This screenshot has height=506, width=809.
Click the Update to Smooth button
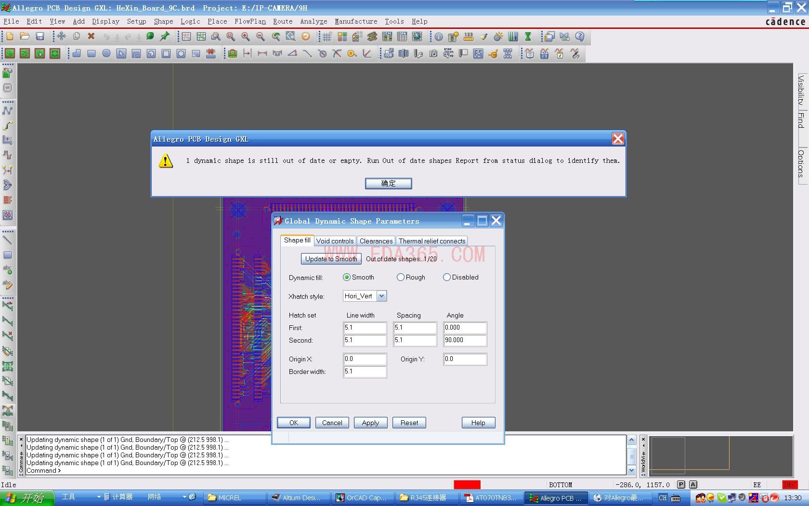pos(331,259)
